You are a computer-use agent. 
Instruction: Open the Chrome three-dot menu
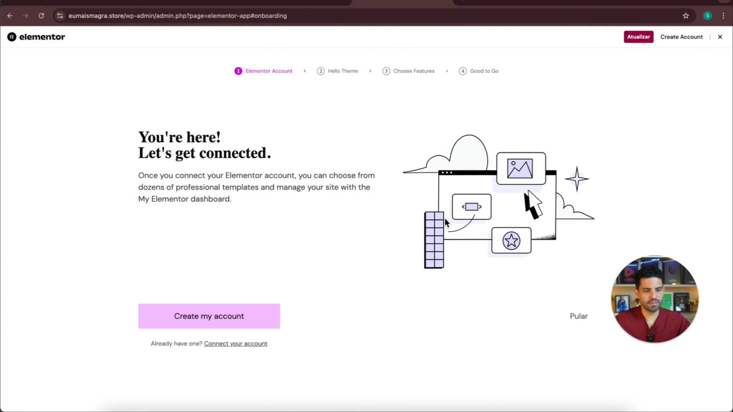[x=723, y=16]
